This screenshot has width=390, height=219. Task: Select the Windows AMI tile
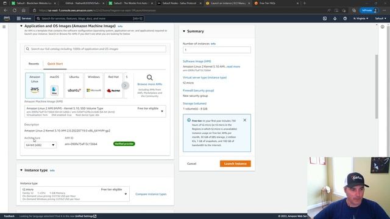[94, 85]
